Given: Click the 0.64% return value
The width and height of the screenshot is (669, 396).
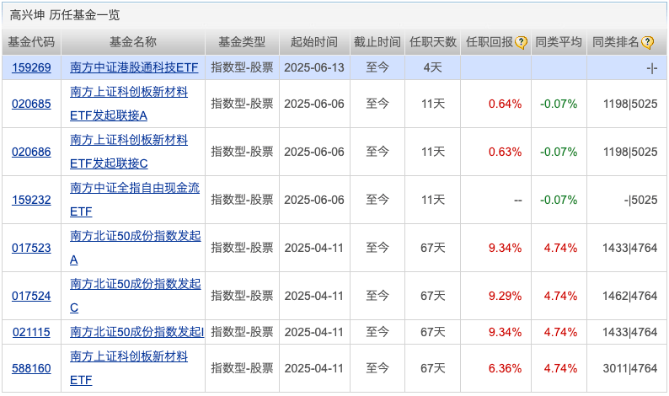Looking at the screenshot, I should [506, 104].
